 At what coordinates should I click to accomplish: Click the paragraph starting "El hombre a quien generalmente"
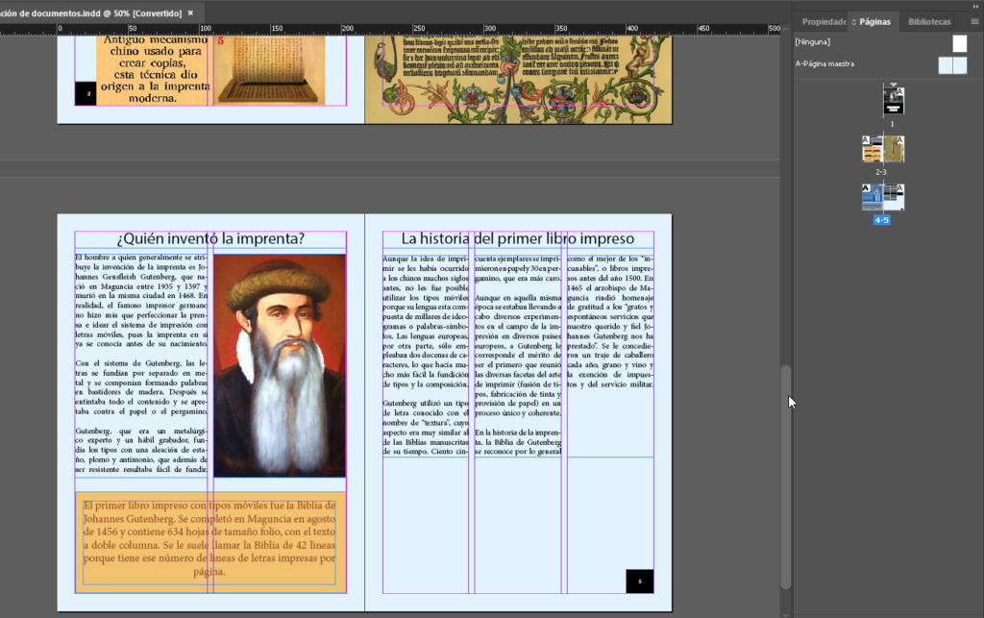point(141,301)
